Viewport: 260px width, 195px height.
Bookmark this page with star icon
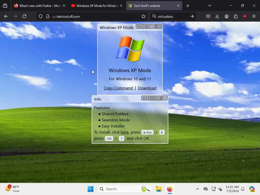click(x=143, y=16)
